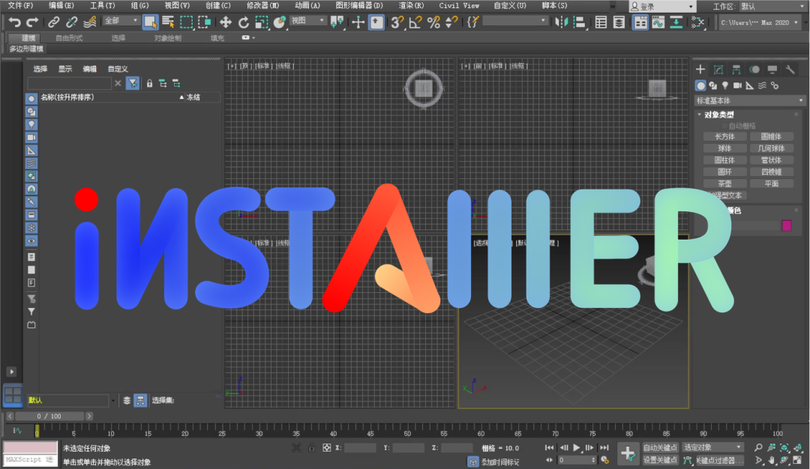Open the 修改器(M) menu
The image size is (810, 469).
(262, 6)
